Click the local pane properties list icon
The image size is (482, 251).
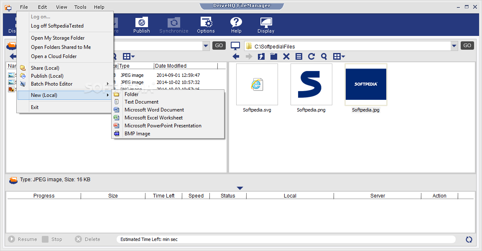coord(299,56)
